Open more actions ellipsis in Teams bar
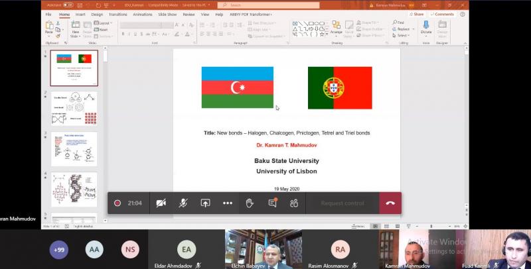Screen dimensions: 531x269 (228, 203)
